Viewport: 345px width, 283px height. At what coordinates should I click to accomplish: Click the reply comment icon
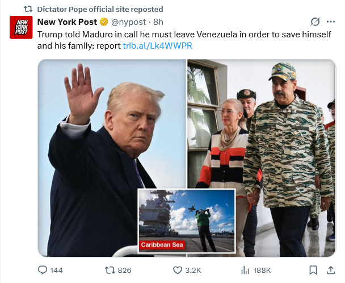coord(43,270)
